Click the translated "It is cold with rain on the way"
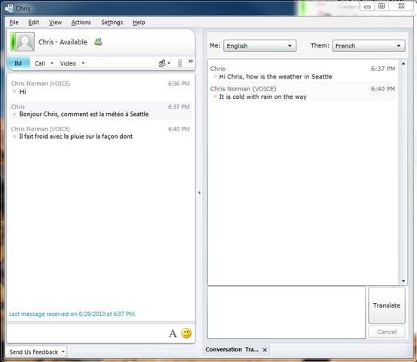Screen dimensions: 417x362 pyautogui.click(x=262, y=97)
